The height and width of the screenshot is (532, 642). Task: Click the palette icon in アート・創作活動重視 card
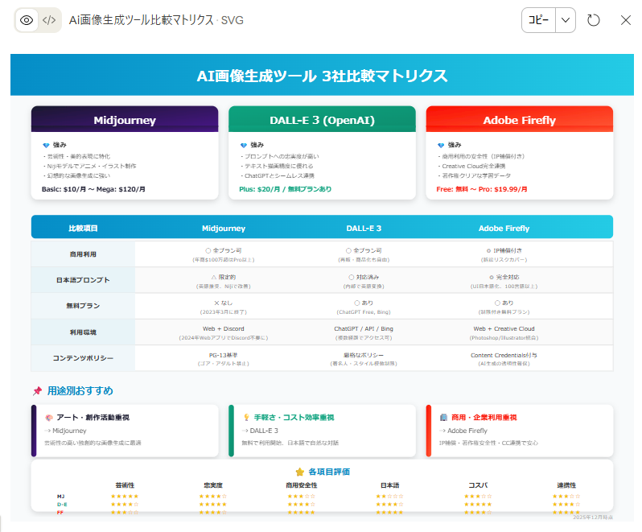tap(49, 418)
